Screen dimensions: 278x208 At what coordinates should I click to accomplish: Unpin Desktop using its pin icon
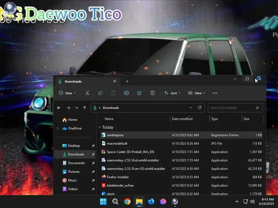[x=93, y=146]
